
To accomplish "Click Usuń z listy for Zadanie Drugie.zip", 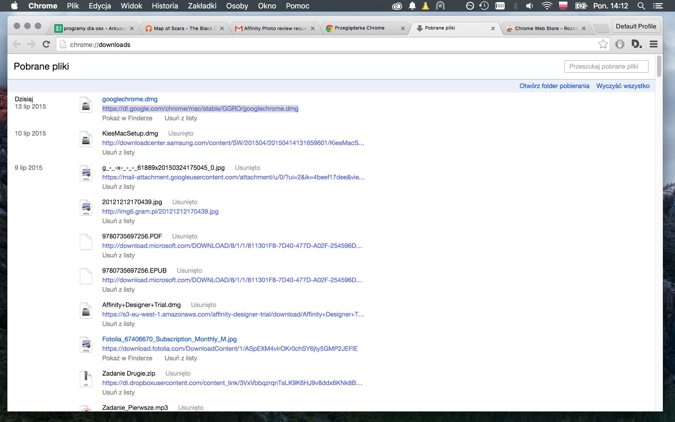I will 119,393.
